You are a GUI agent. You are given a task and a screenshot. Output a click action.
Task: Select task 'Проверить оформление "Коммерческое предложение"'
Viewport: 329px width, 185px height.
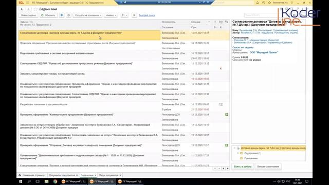click(89, 117)
